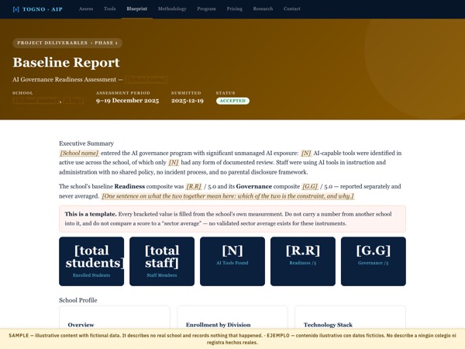Viewport: 465px width, 349px height.
Task: Select the Governance /5 stat card
Action: click(374, 261)
